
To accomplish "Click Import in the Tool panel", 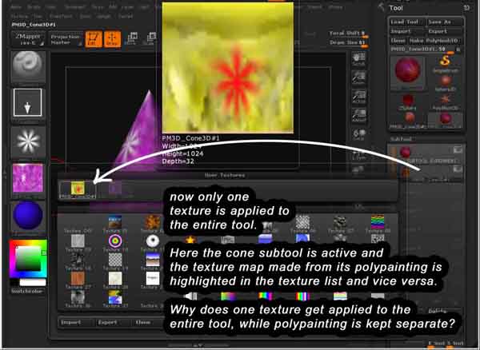I will click(x=406, y=31).
